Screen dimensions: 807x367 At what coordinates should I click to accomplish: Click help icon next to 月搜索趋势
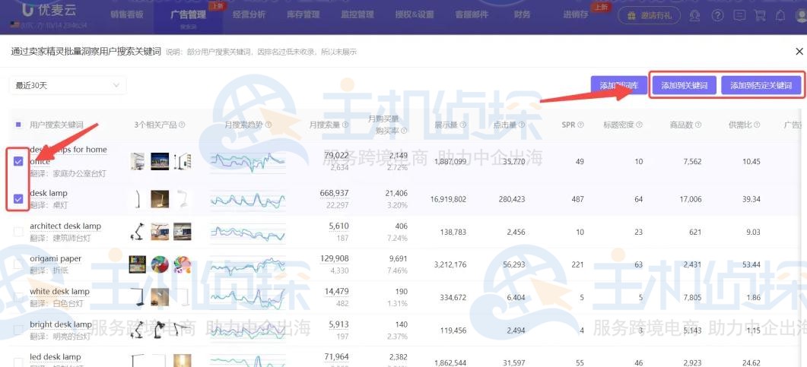pyautogui.click(x=268, y=125)
